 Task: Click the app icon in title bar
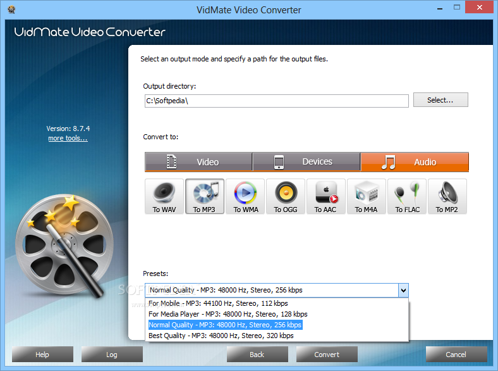11,9
